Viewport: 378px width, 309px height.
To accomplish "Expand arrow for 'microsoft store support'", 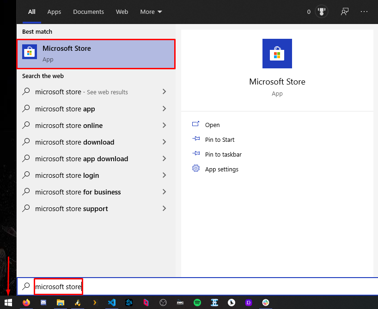I will coord(164,208).
